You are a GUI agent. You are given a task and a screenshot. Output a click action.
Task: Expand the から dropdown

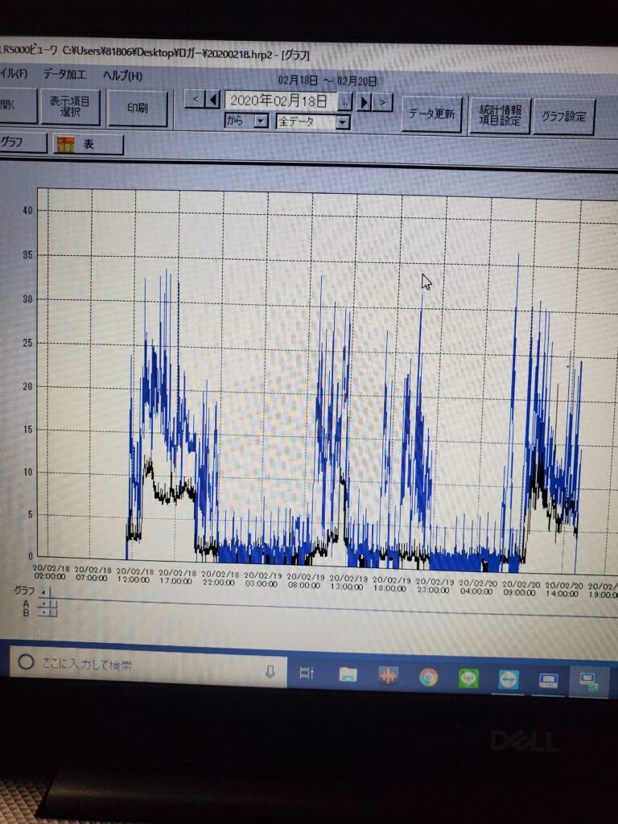260,122
